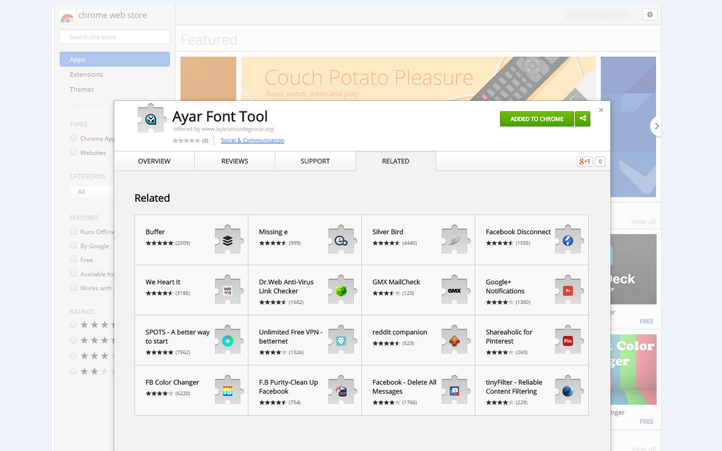Screen dimensions: 722x451
Task: Click the Search the store field
Action: coord(115,37)
